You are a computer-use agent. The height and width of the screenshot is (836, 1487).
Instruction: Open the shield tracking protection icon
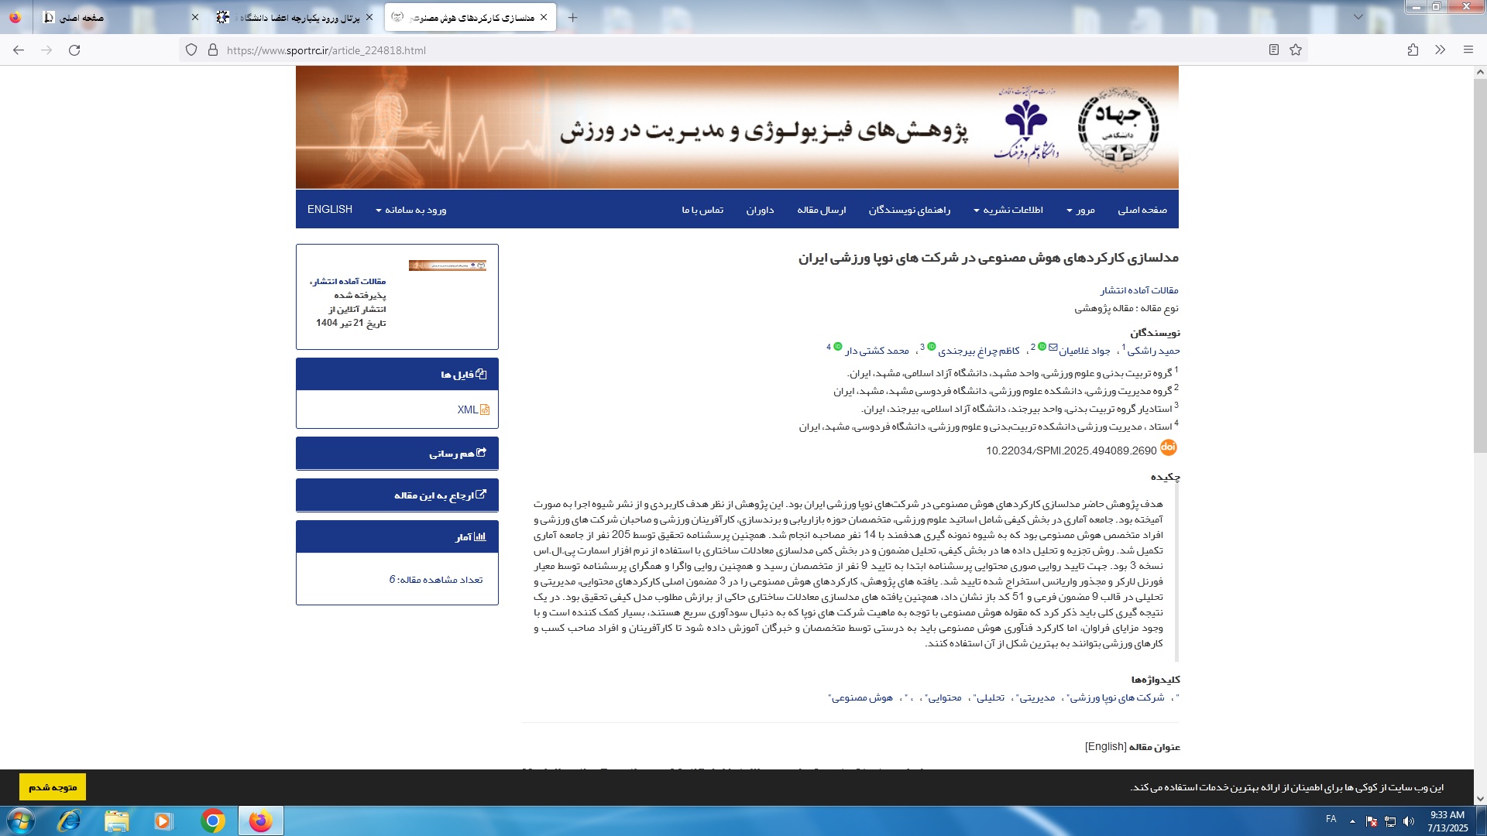[x=191, y=50]
